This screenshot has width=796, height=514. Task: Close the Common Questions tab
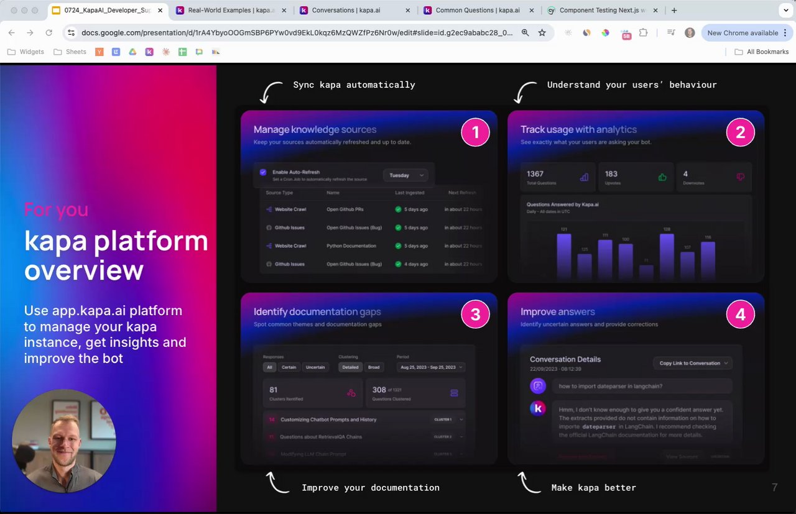[532, 11]
